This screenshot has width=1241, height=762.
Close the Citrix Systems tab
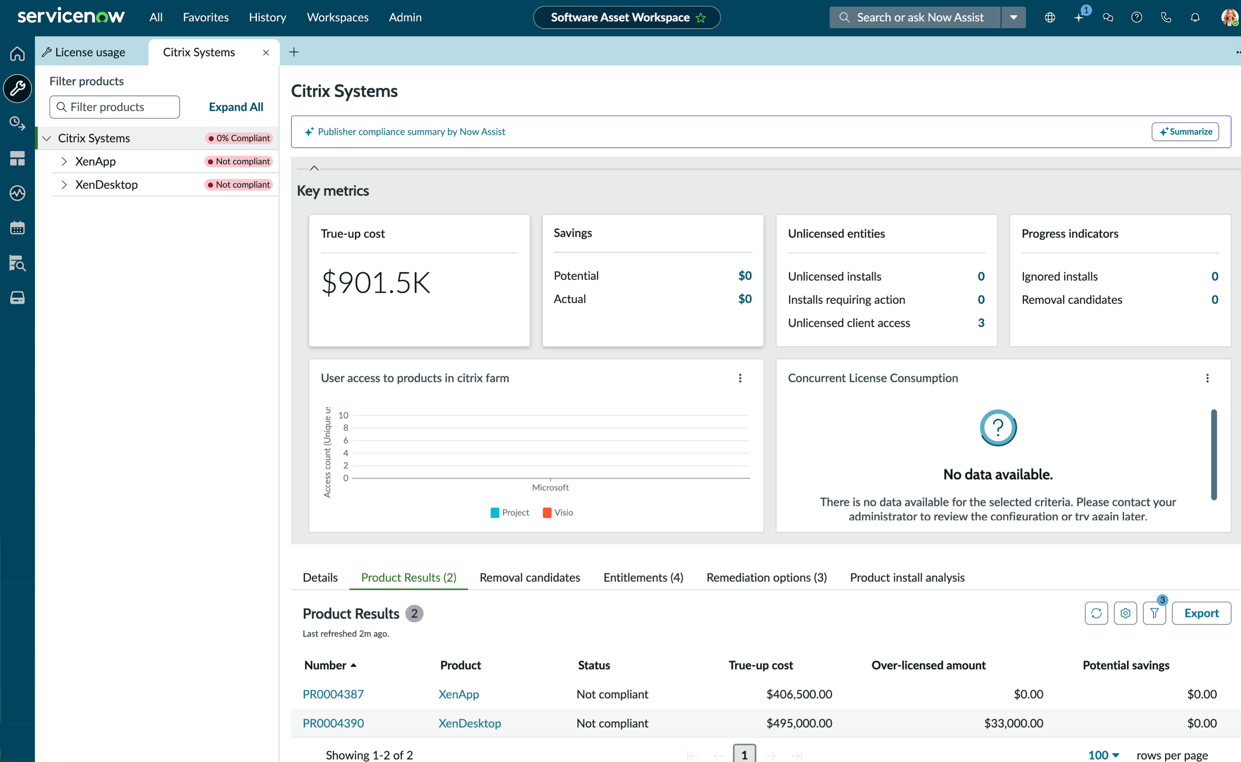pos(266,52)
